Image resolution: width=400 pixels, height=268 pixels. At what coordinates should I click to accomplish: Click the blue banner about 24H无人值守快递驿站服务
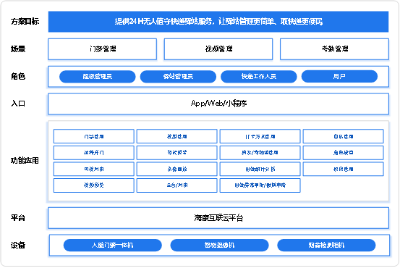point(218,22)
